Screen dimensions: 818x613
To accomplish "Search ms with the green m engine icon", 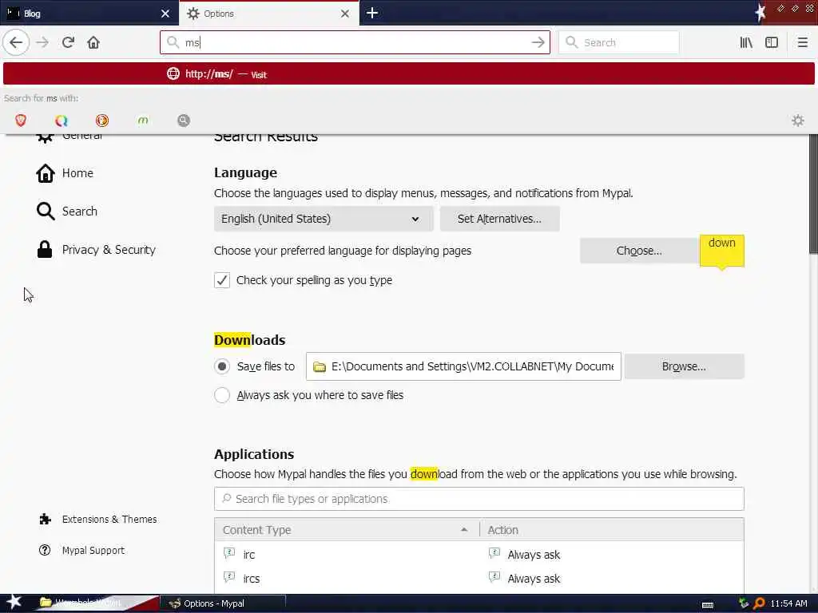I will [x=143, y=121].
